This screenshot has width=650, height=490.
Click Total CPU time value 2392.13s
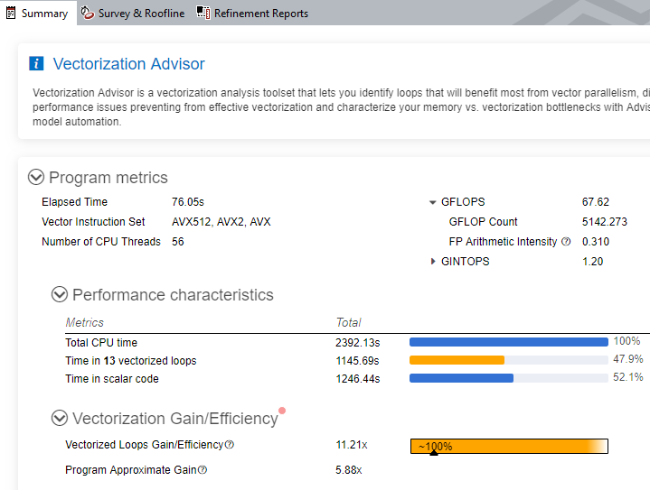358,343
